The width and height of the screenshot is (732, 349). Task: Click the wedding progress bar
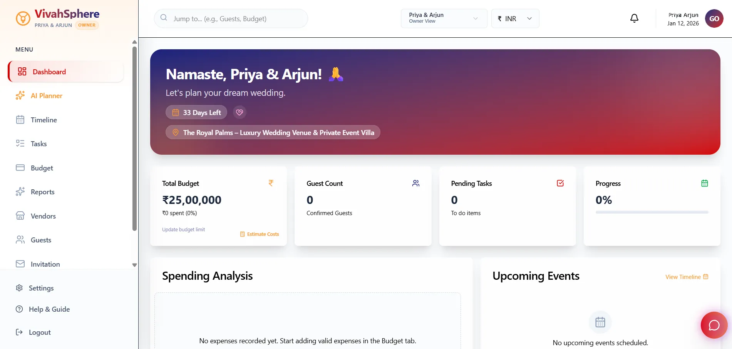652,212
